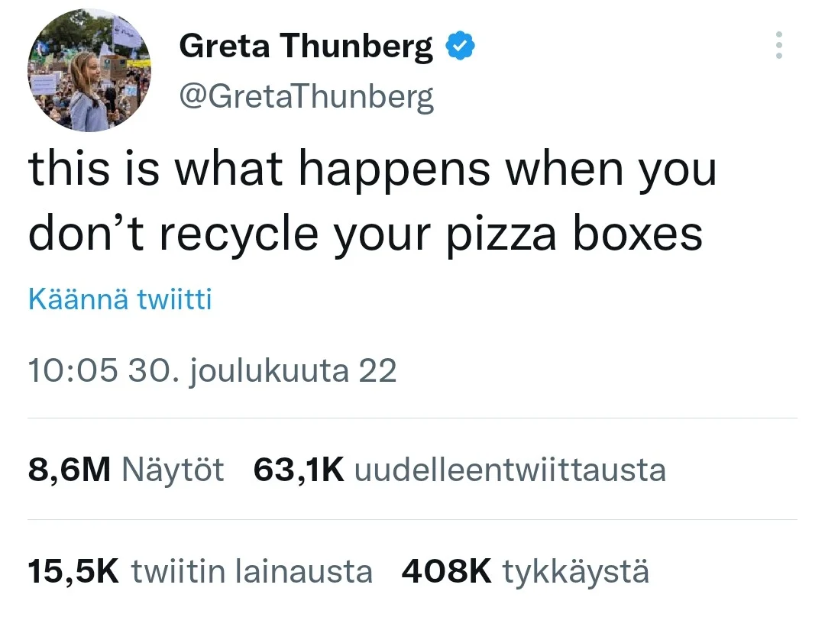
Task: Click the 10:05 tweet time
Action: point(73,371)
